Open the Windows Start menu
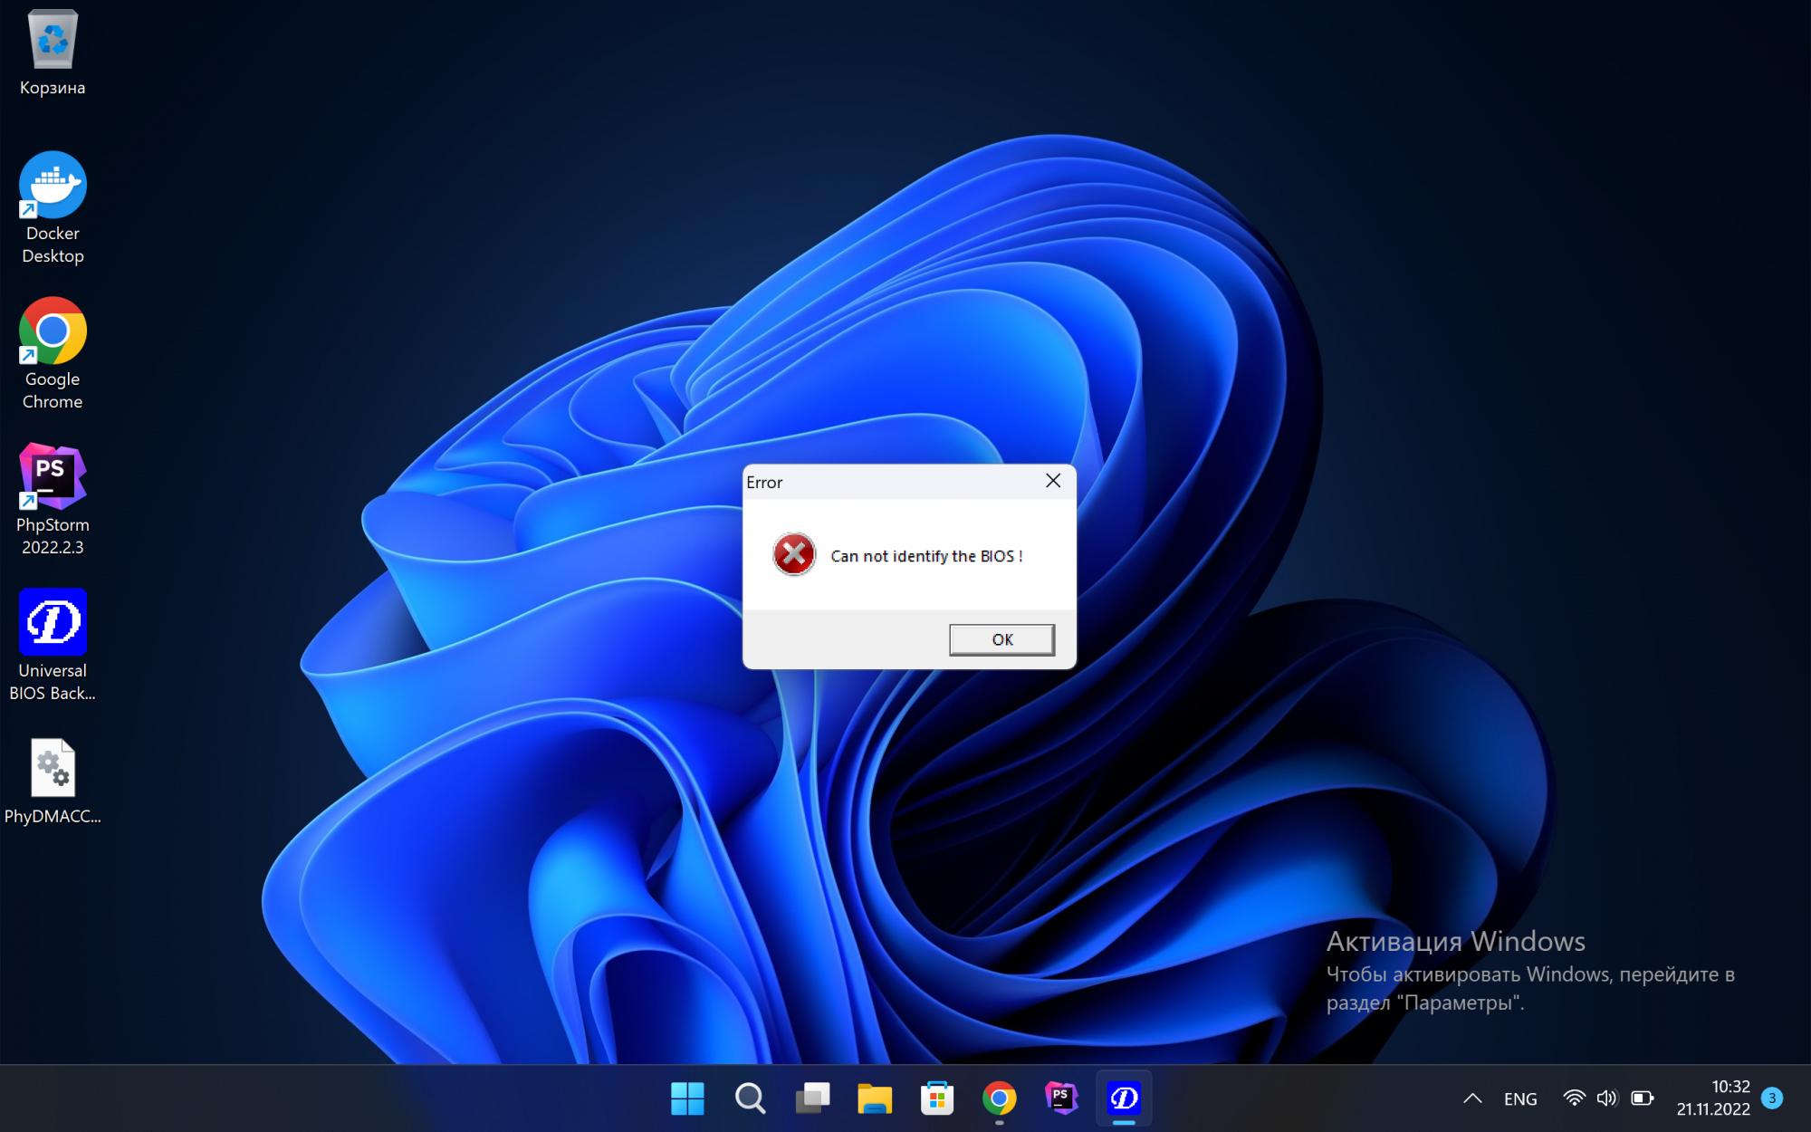Viewport: 1811px width, 1132px height. [687, 1098]
